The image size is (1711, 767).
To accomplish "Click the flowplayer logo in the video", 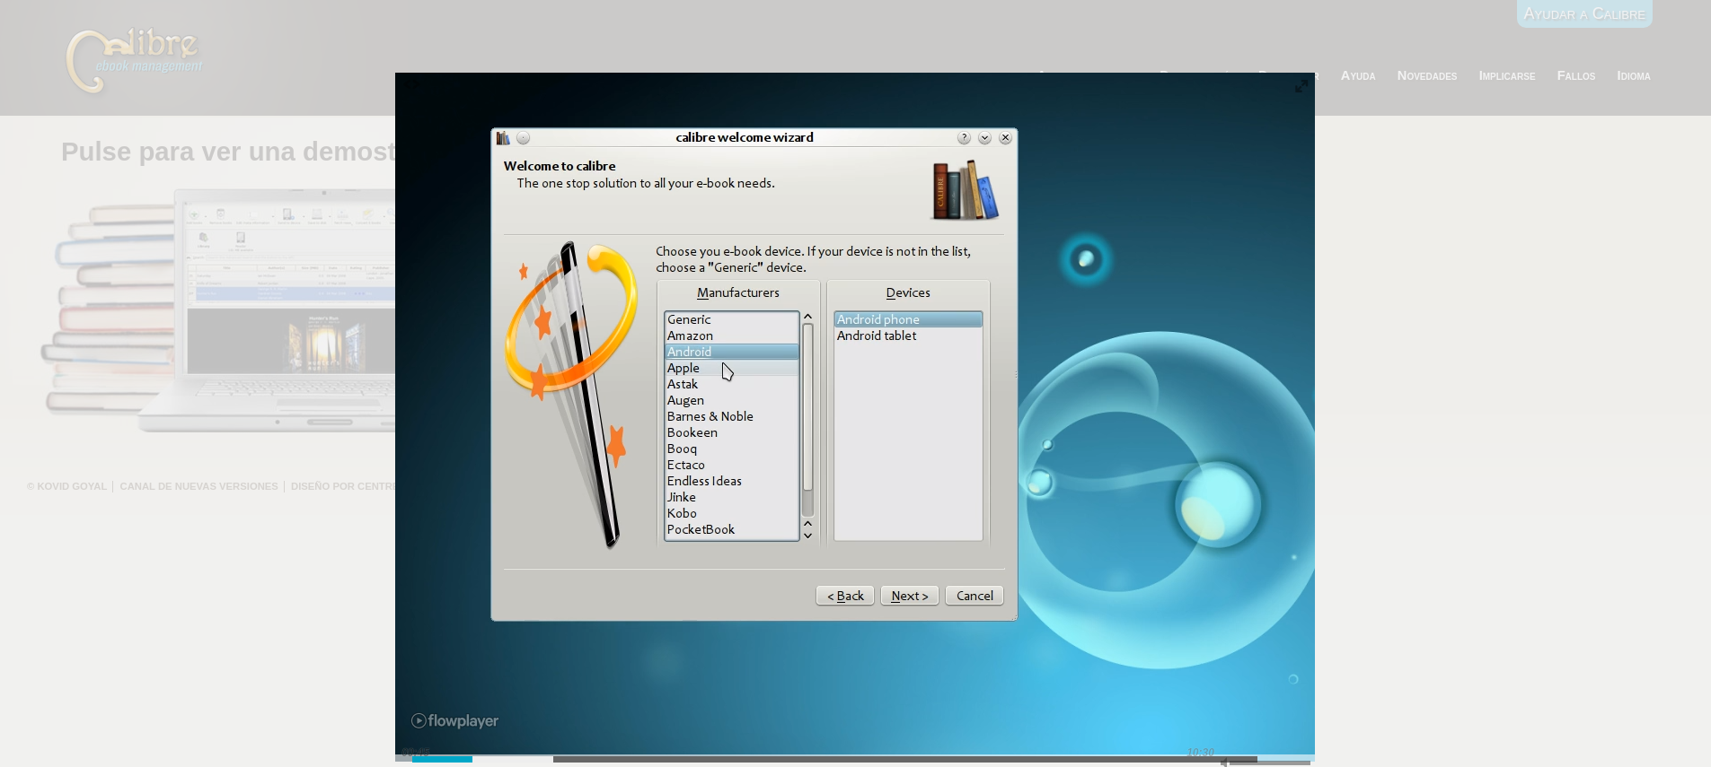I will pyautogui.click(x=454, y=721).
